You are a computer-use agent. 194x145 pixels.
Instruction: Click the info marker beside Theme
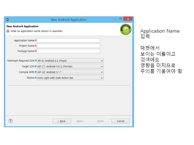point(36,78)
